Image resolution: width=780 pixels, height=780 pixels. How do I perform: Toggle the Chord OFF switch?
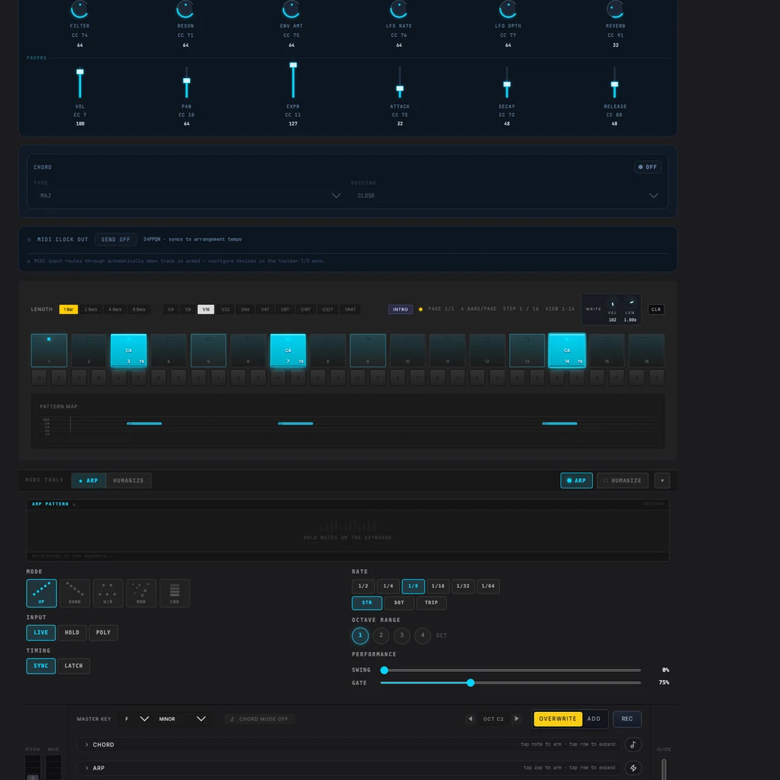tap(647, 167)
